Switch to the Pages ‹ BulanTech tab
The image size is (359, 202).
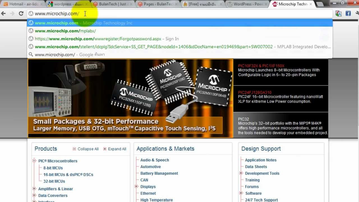[x=158, y=4]
